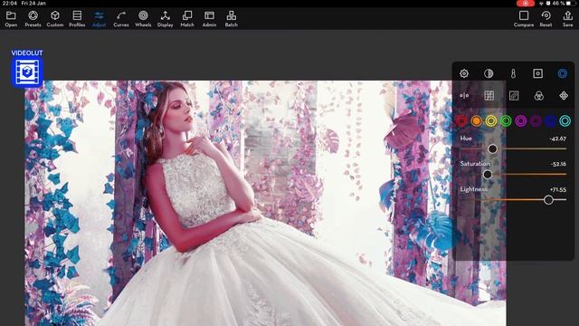Select the Adjust tab

point(99,19)
